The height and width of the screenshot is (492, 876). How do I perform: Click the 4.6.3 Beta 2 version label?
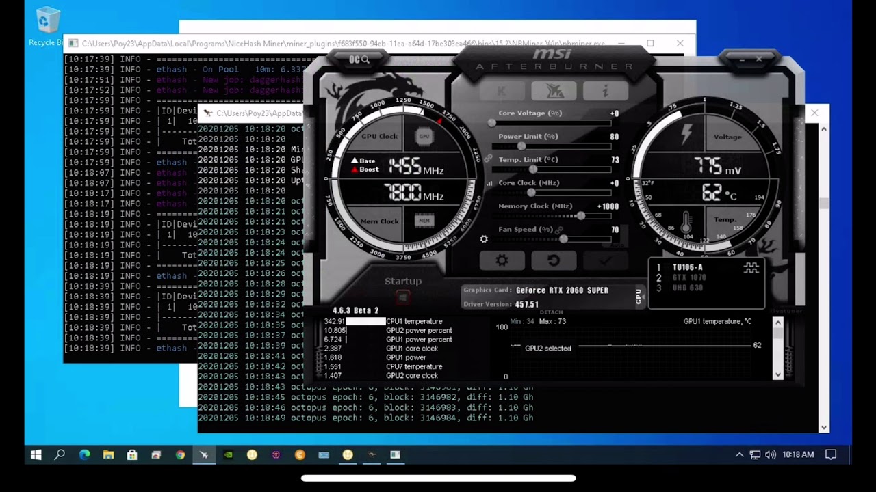[x=356, y=310]
